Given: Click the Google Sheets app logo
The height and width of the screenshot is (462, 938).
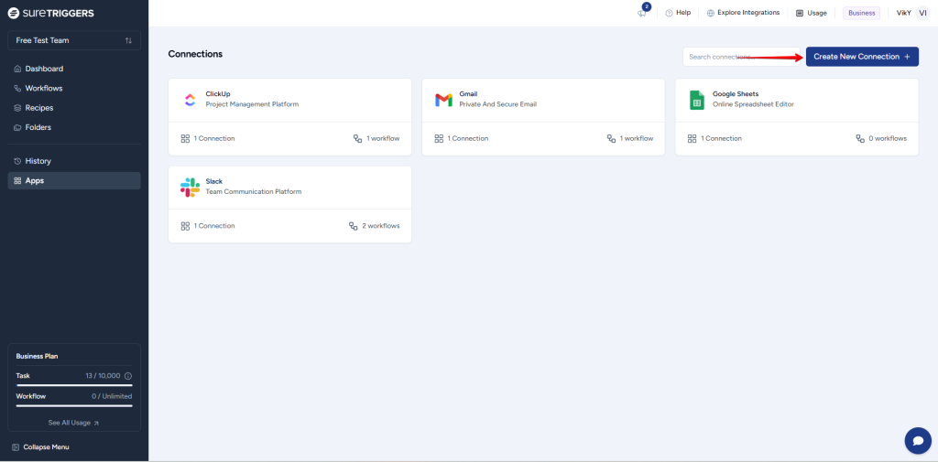Looking at the screenshot, I should pyautogui.click(x=696, y=100).
